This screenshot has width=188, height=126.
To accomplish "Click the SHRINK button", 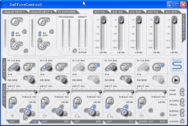I will click(x=183, y=111).
